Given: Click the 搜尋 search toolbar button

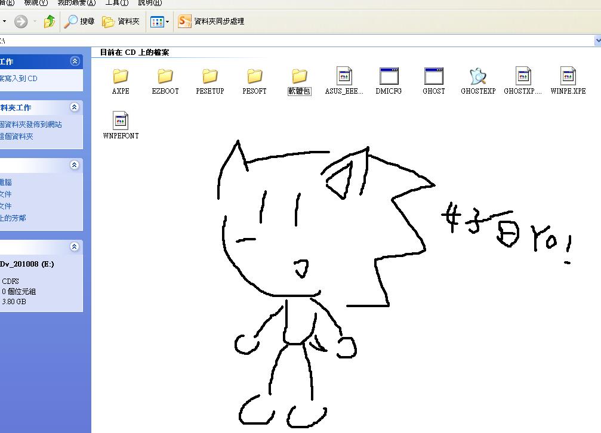Looking at the screenshot, I should click(80, 21).
